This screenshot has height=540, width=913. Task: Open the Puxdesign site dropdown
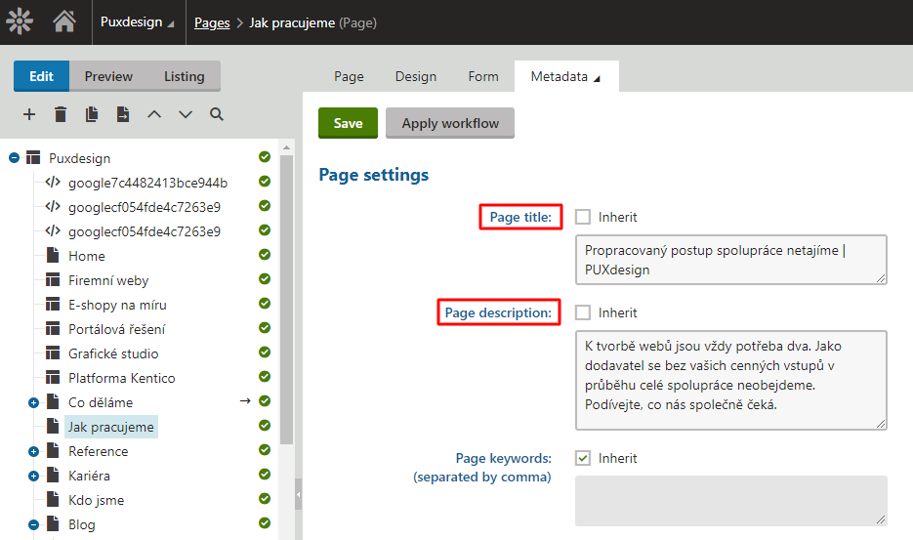[x=138, y=22]
